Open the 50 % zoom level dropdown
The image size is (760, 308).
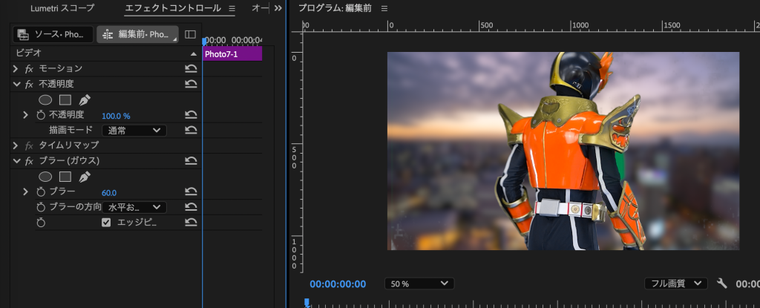coord(419,284)
